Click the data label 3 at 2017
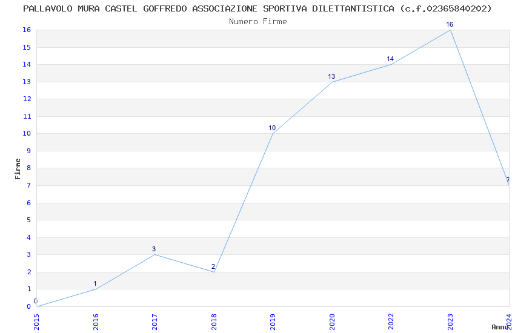515x333 pixels. (x=154, y=249)
